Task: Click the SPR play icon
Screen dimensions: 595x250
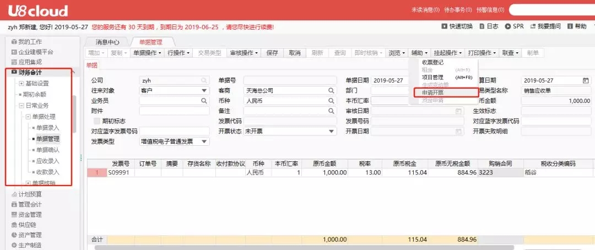Action: click(508, 26)
